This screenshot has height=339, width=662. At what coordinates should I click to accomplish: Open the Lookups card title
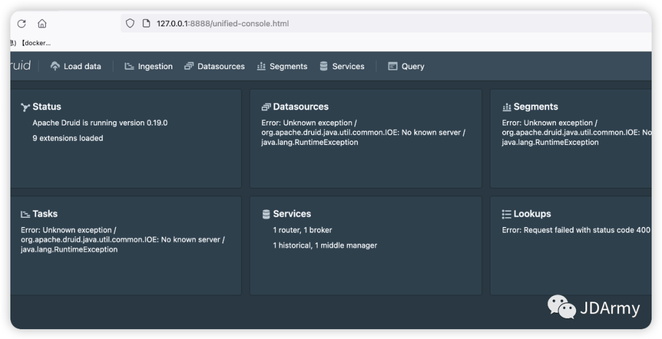point(533,214)
